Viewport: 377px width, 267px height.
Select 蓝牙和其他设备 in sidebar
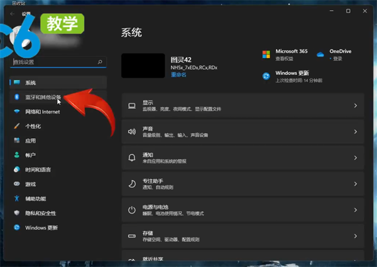58,97
